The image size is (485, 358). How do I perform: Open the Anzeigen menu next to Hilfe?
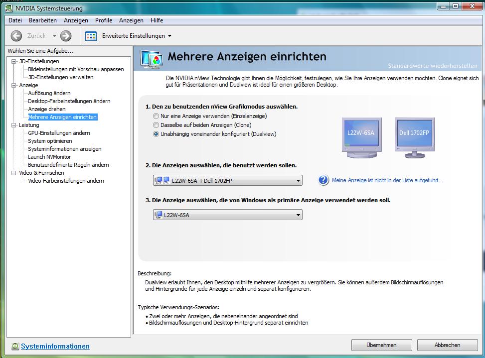[131, 20]
